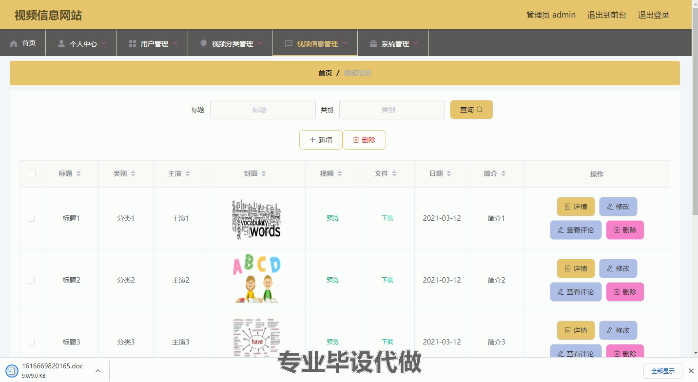
Task: Open the 首页 menu item
Action: point(23,43)
